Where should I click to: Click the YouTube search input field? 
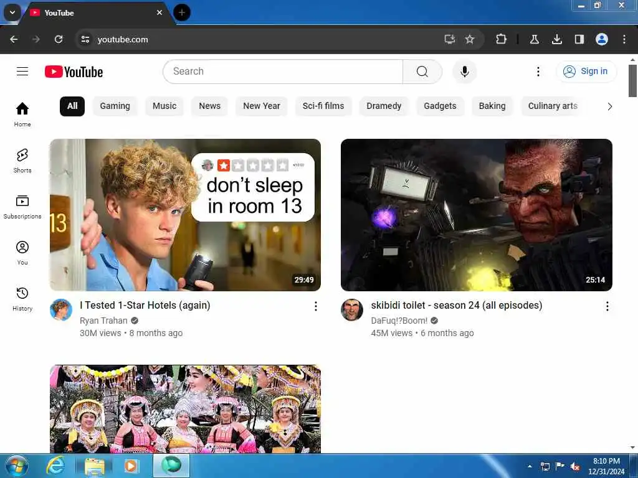tap(283, 72)
